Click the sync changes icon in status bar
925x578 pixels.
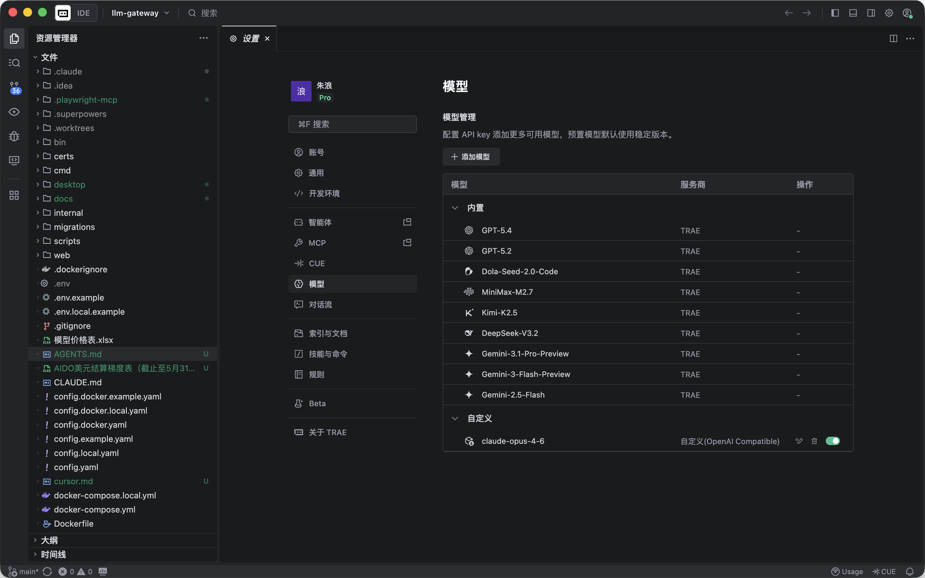[x=48, y=571]
